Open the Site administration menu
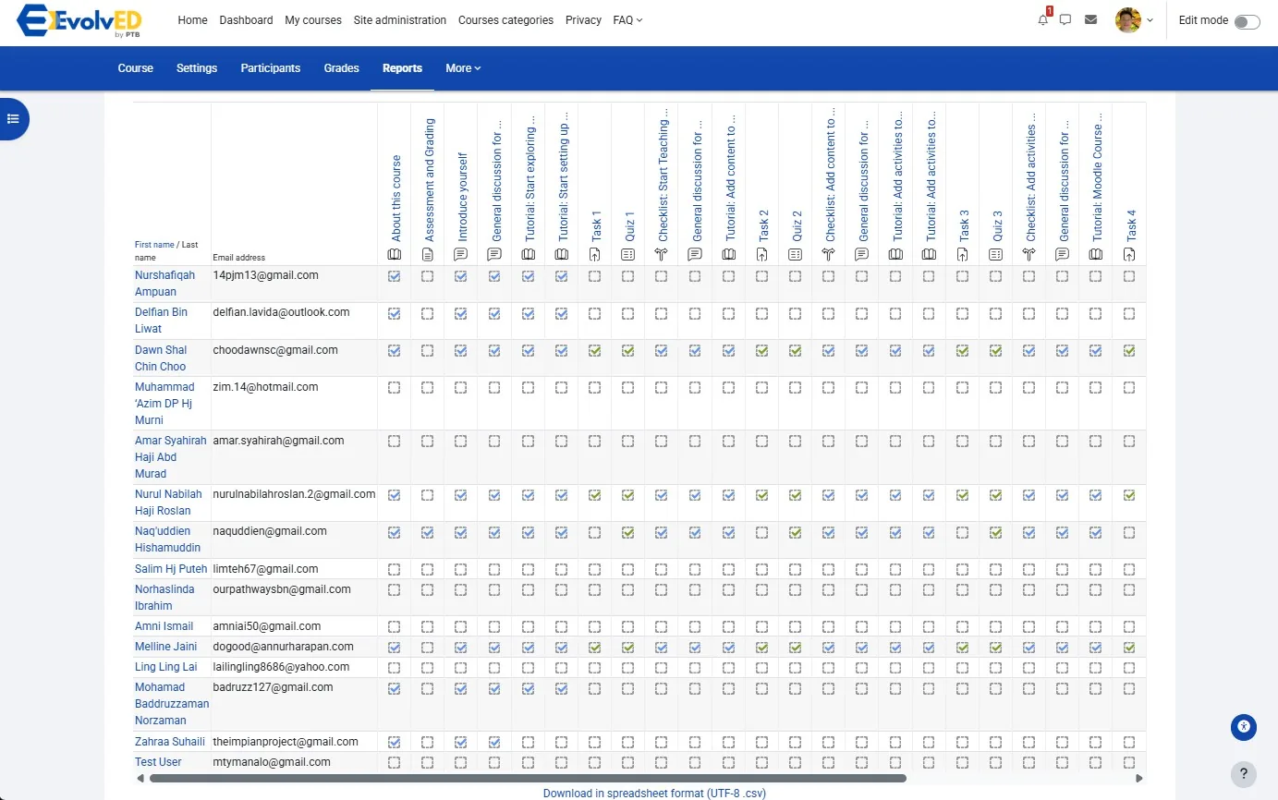The width and height of the screenshot is (1278, 800). click(399, 19)
